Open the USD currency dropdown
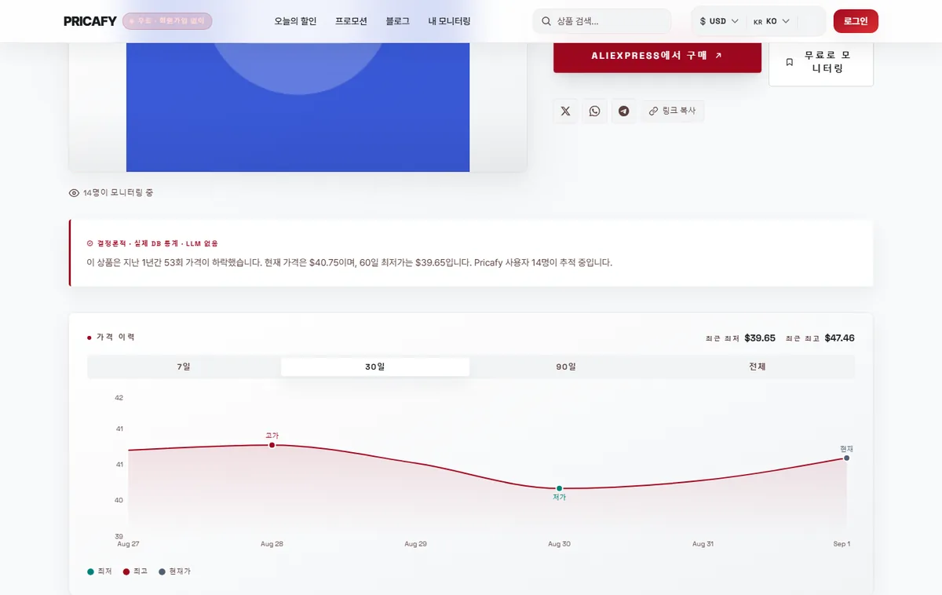Viewport: 942px width, 595px height. (x=719, y=21)
